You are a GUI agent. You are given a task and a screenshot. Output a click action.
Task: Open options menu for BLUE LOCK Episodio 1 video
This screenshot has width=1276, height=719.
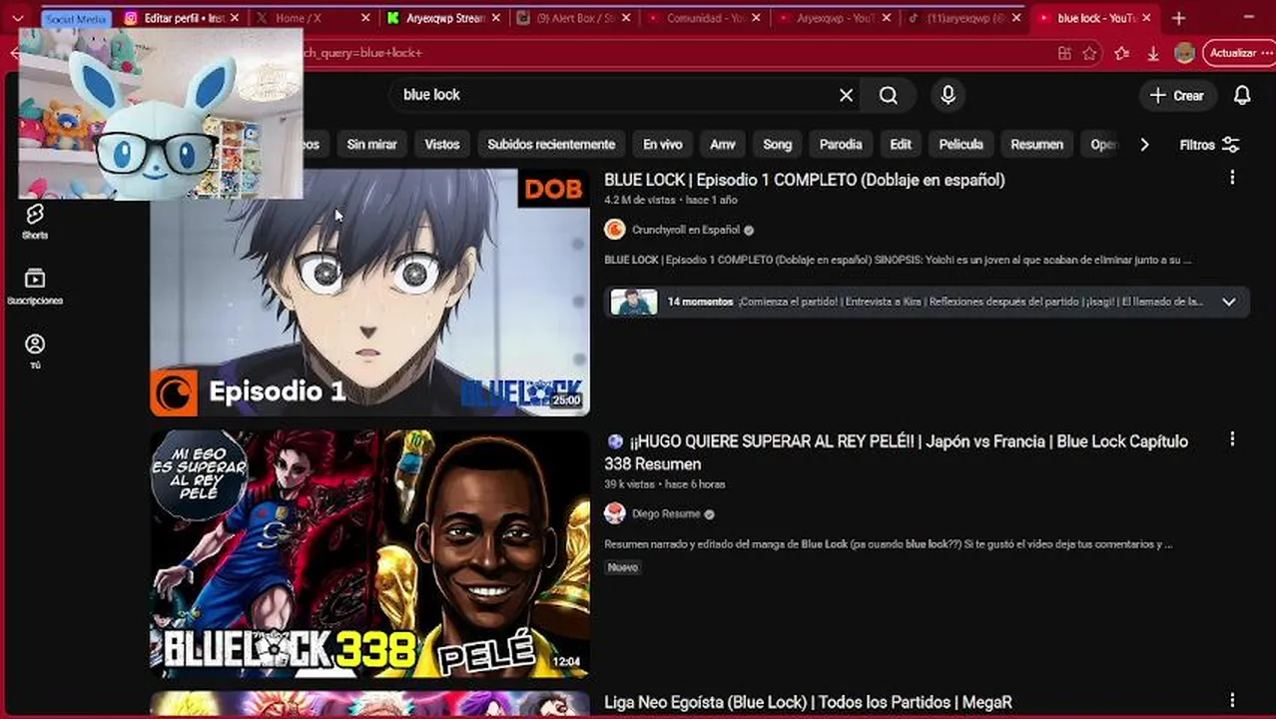pyautogui.click(x=1232, y=177)
